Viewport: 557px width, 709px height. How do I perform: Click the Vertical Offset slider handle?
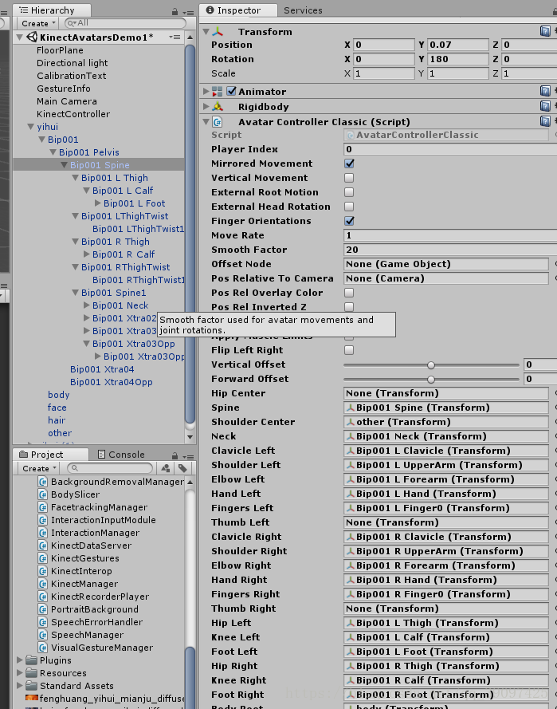[431, 364]
